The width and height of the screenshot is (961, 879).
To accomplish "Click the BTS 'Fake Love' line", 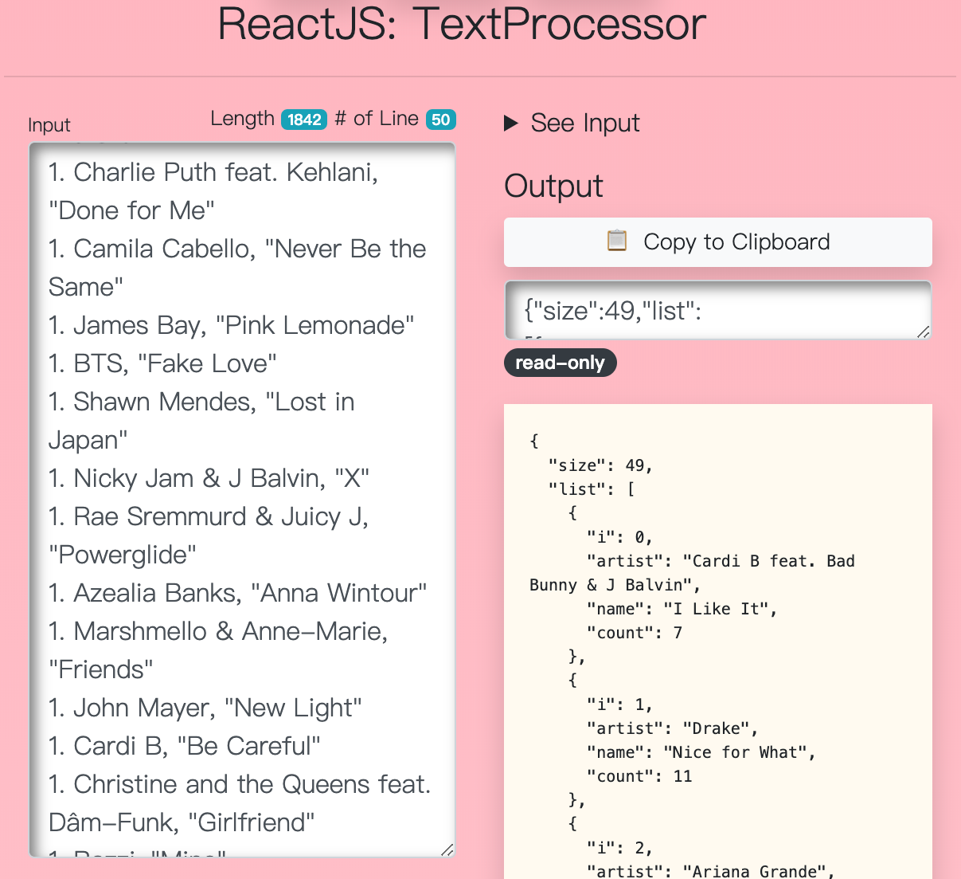I will click(163, 363).
